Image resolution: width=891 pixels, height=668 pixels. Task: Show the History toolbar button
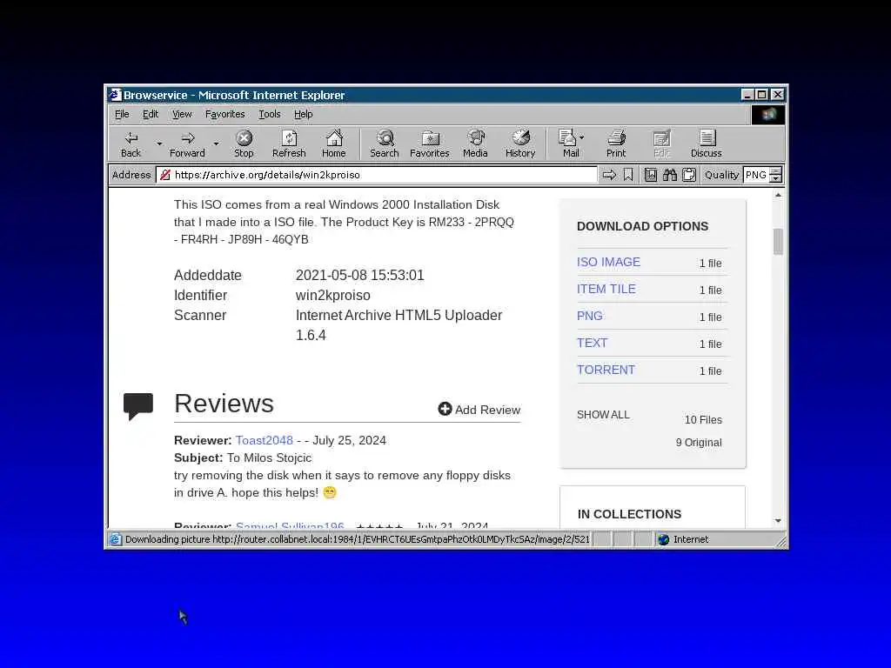coord(520,144)
